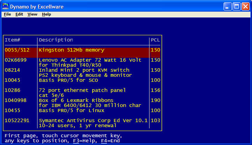The image size is (252, 145).
Task: Click Basis PRO/5 for SCO description
Action: (x=68, y=80)
